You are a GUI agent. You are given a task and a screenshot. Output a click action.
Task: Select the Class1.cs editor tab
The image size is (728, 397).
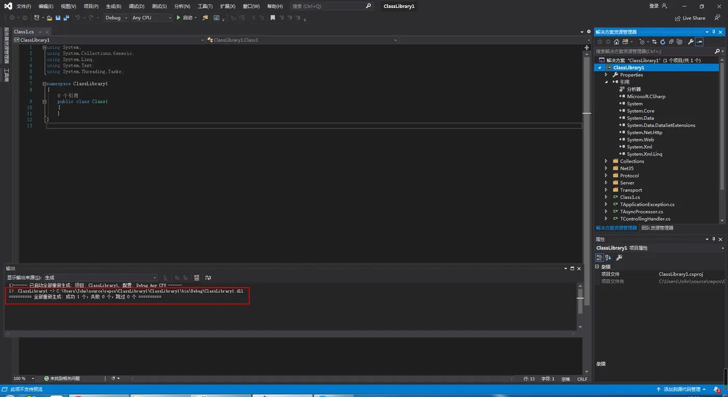pos(24,32)
